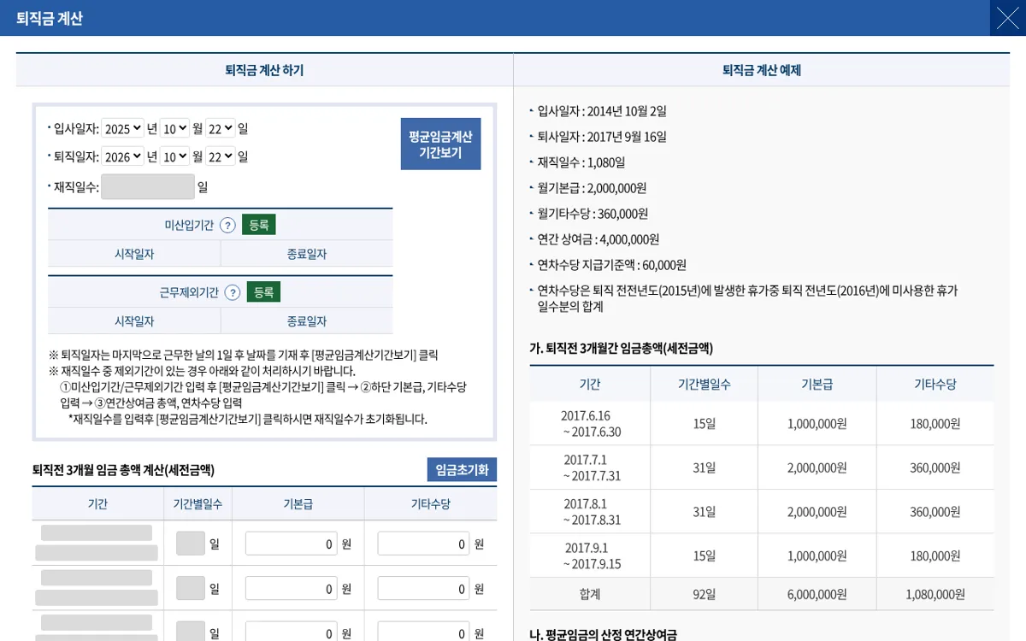Click the 가. 퇴직전 3개월간 임금총액(세전금액) heading
This screenshot has height=641, width=1026.
pyautogui.click(x=622, y=348)
